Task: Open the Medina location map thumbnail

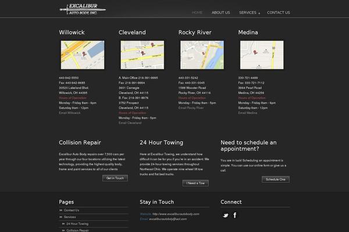Action: [262, 55]
